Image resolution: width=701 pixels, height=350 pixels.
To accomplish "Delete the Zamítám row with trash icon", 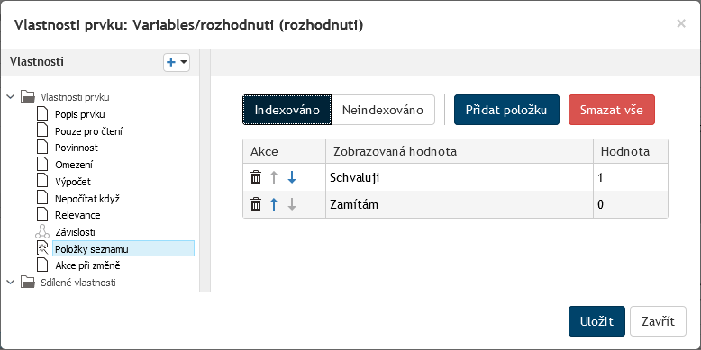I will pyautogui.click(x=256, y=205).
